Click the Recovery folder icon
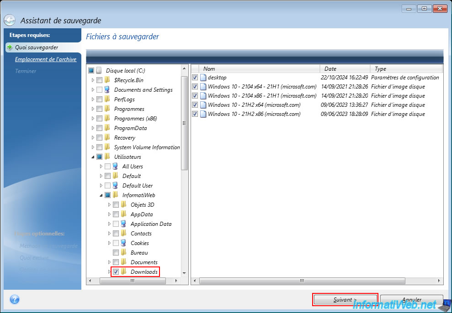The height and width of the screenshot is (313, 452). pyautogui.click(x=107, y=138)
